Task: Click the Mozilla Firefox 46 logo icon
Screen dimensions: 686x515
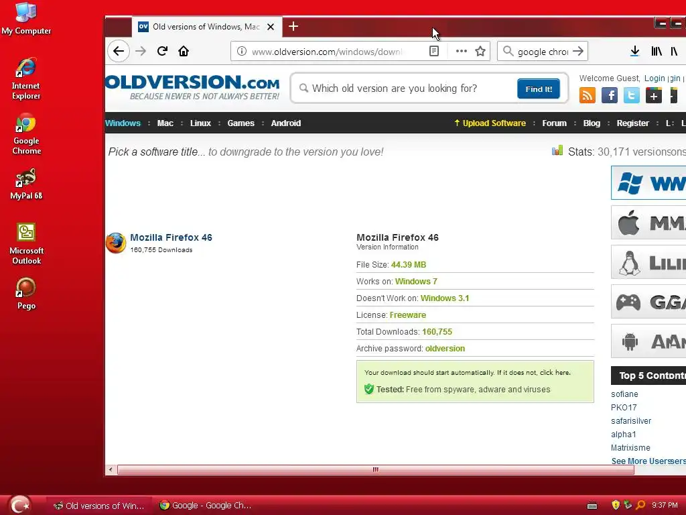Action: tap(116, 243)
